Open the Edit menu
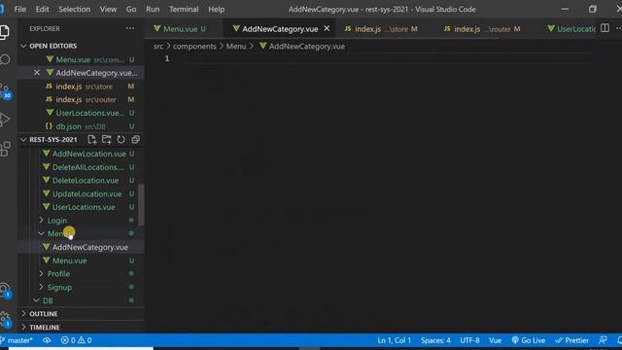 pos(42,9)
